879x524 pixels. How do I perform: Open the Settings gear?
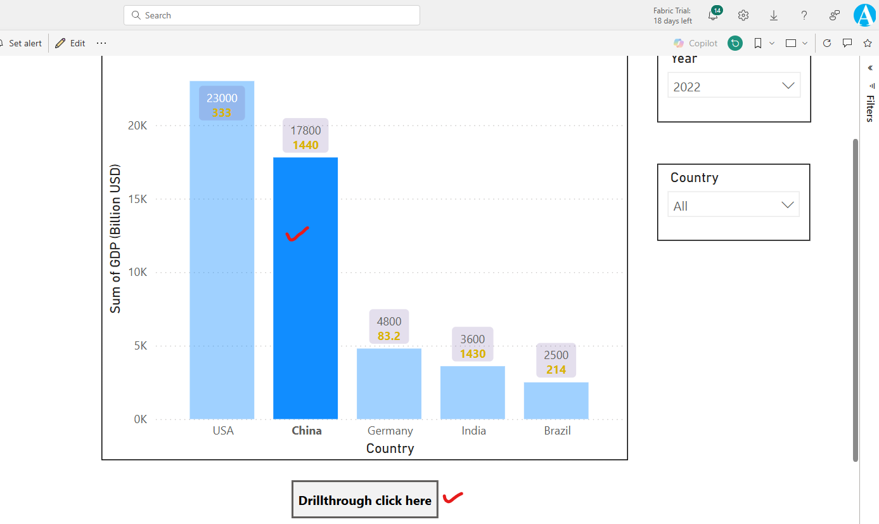coord(743,15)
